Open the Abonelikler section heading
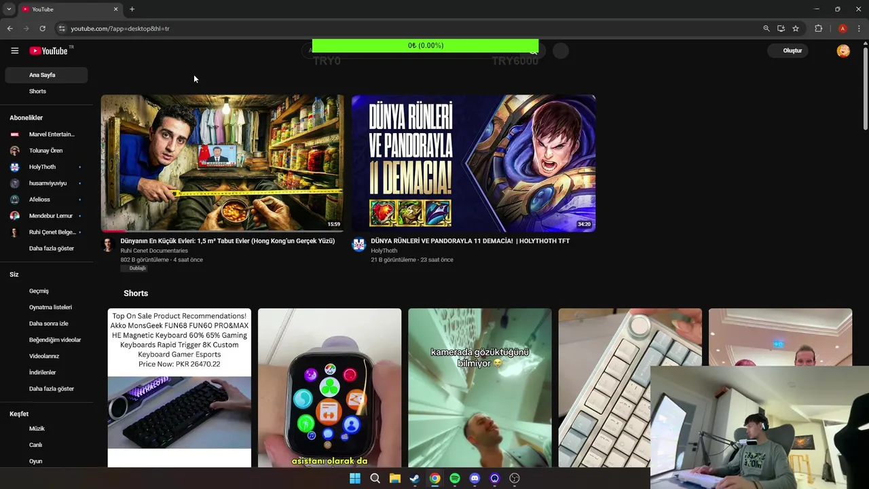This screenshot has width=869, height=489. click(x=26, y=117)
